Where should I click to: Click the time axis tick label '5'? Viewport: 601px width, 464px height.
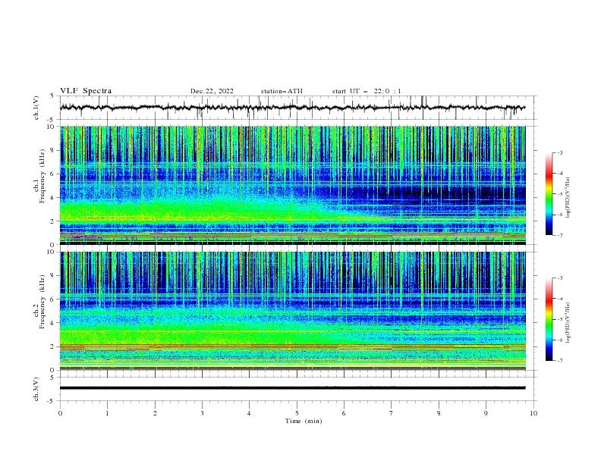click(297, 413)
